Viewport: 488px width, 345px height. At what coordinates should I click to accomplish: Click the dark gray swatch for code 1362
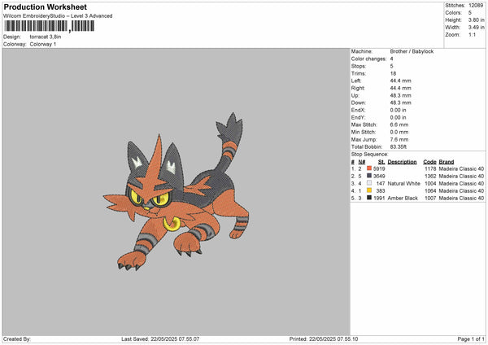(x=369, y=176)
